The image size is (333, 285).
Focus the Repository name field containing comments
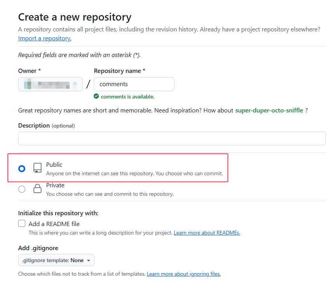pos(134,84)
